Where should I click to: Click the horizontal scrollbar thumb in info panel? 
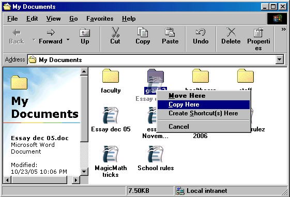[39, 180]
